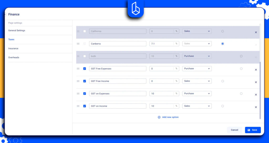Select GST Free Expenses default radio
This screenshot has width=269, height=143.
tap(241, 69)
